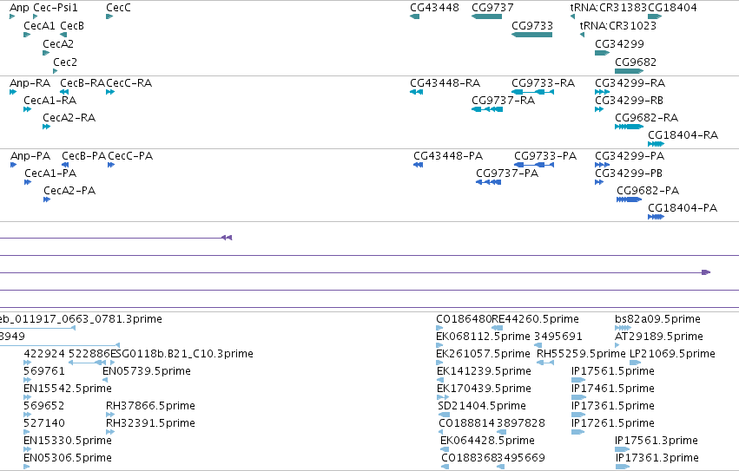Open the CecA1-PA feature label
The image size is (739, 471).
pyautogui.click(x=50, y=173)
